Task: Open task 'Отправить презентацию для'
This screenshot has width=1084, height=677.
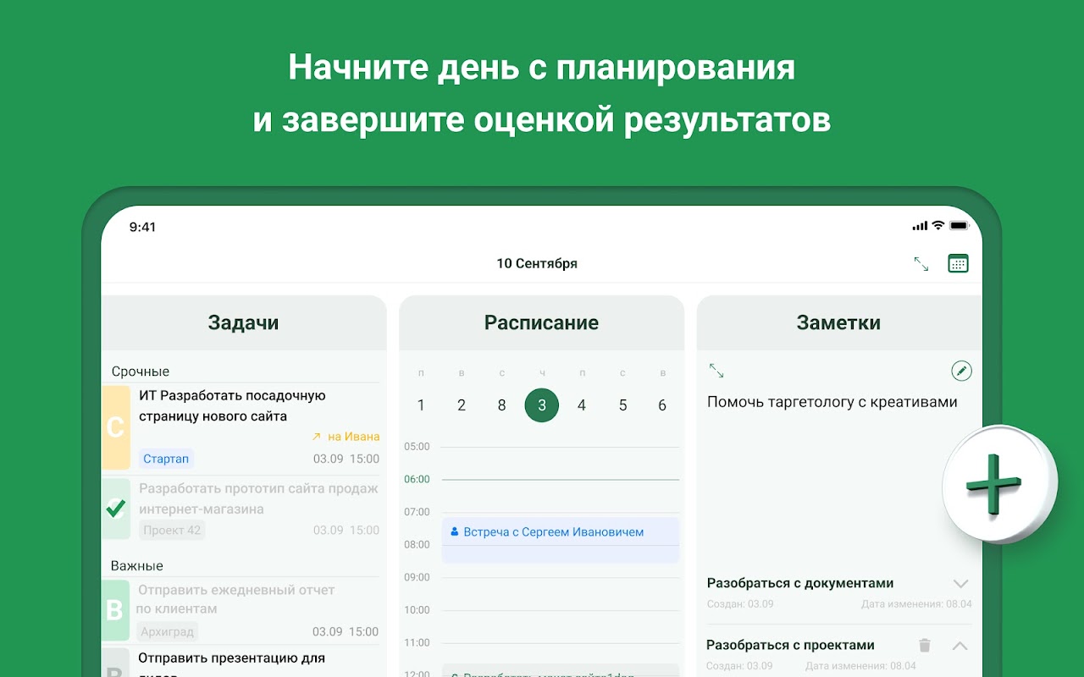Action: 231,658
